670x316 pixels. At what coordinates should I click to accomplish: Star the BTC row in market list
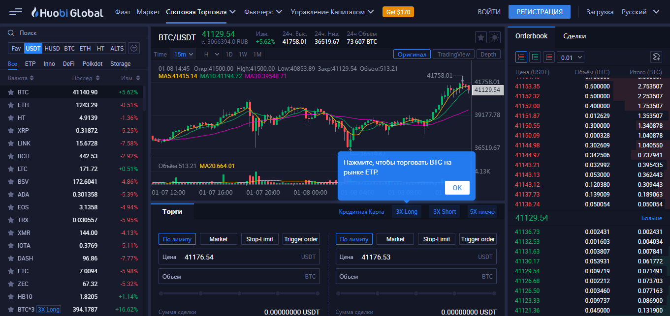[x=10, y=92]
